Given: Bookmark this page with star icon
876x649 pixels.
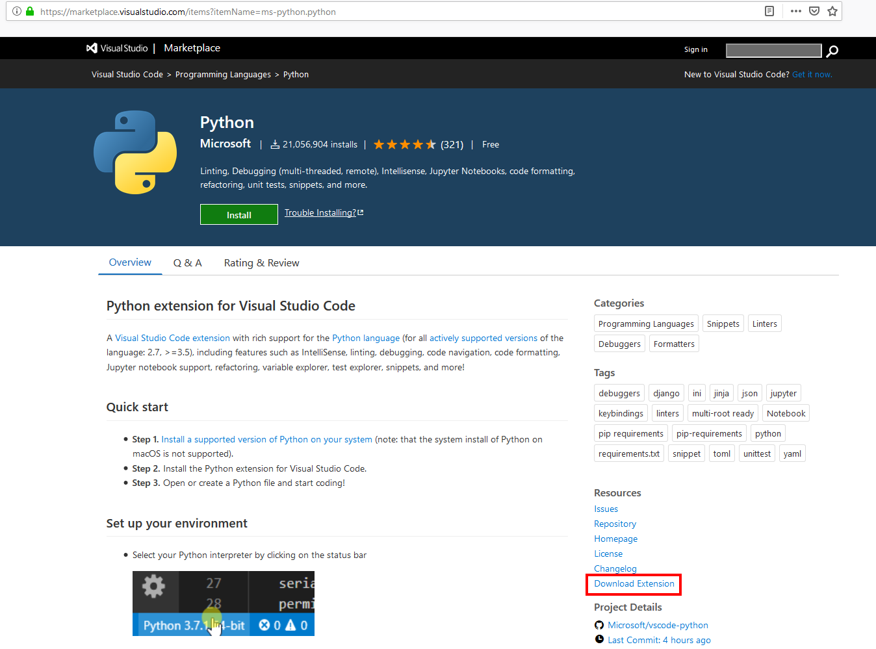Looking at the screenshot, I should click(x=832, y=11).
